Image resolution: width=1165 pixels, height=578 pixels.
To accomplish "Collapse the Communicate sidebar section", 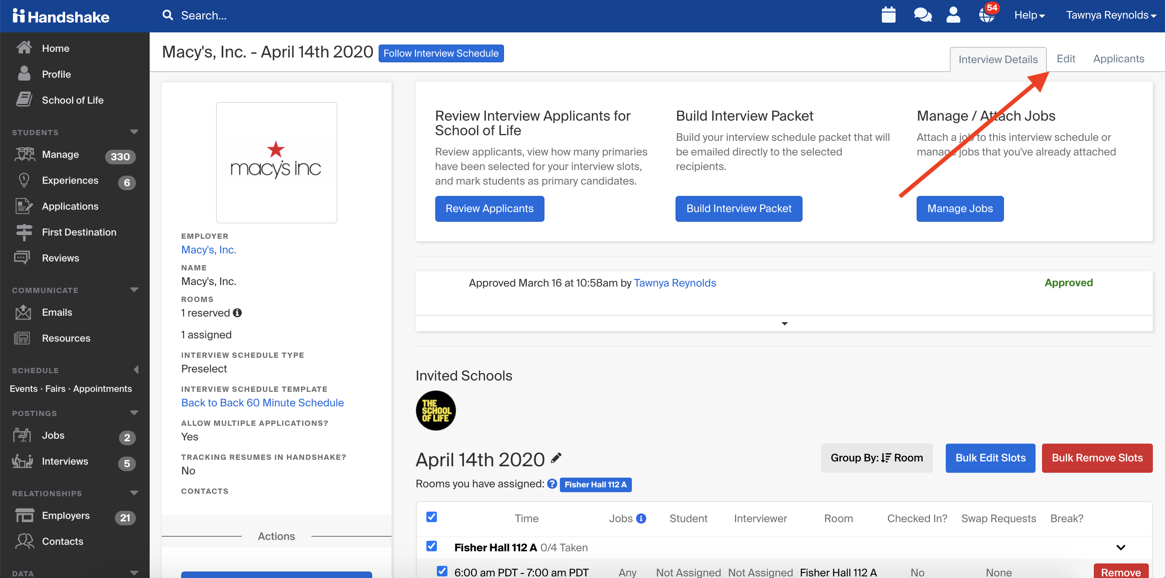I will coord(134,290).
